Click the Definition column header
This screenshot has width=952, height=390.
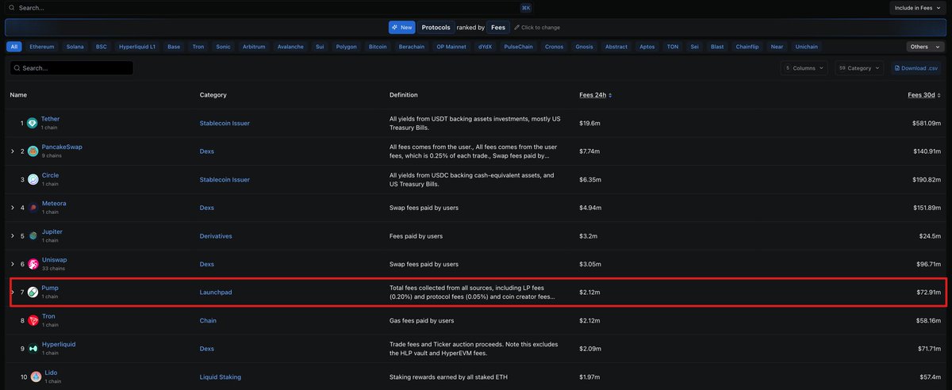(404, 95)
